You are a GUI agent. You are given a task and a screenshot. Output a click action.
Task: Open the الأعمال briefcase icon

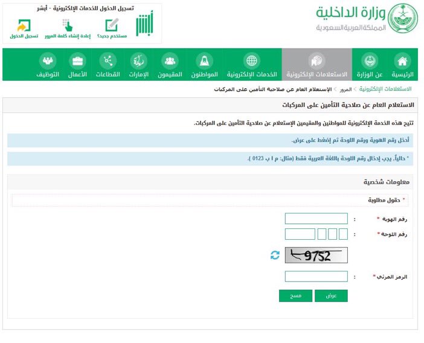click(77, 61)
